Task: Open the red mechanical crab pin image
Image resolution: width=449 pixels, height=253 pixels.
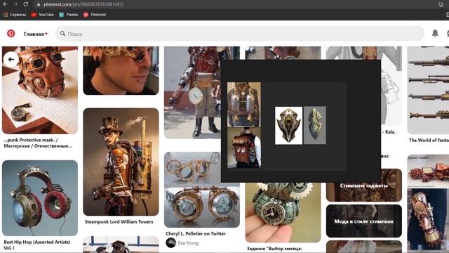Action: pyautogui.click(x=428, y=171)
